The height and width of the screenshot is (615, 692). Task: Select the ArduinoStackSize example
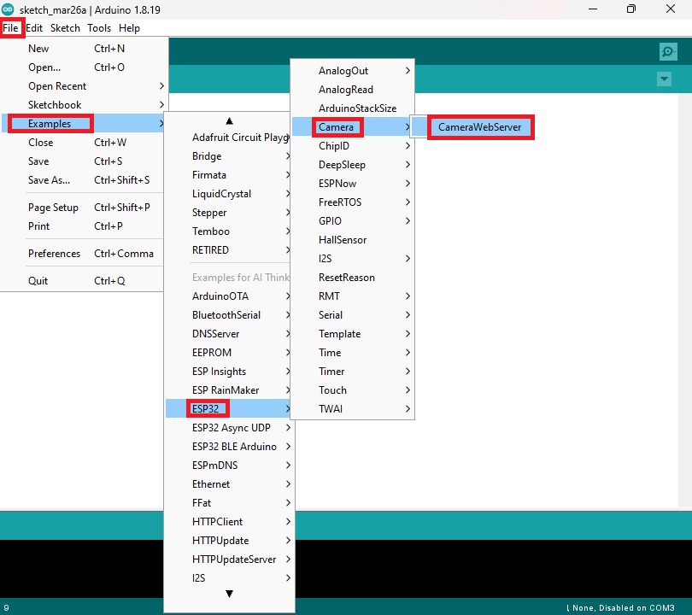pyautogui.click(x=352, y=108)
